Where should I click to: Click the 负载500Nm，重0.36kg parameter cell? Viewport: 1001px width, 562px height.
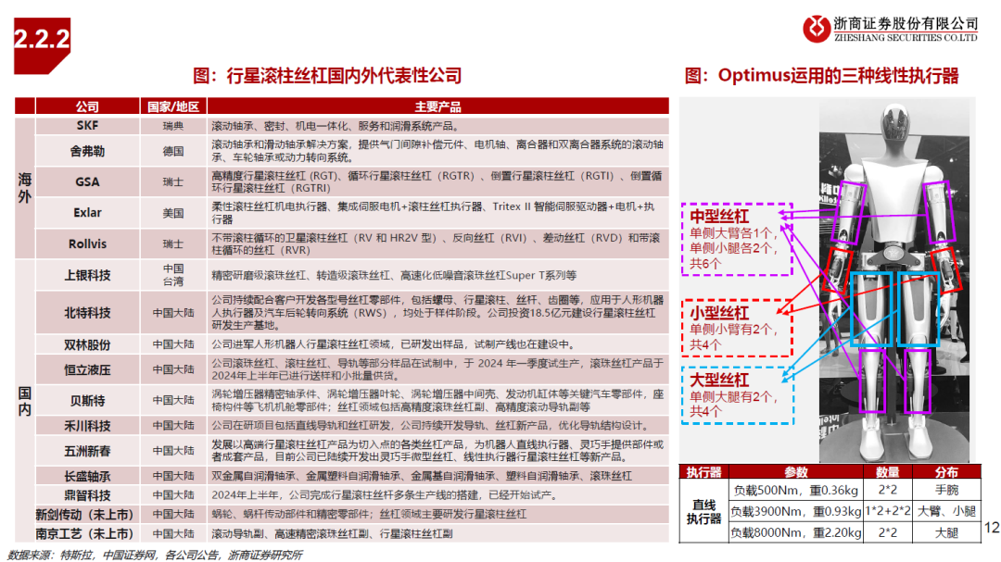796,490
